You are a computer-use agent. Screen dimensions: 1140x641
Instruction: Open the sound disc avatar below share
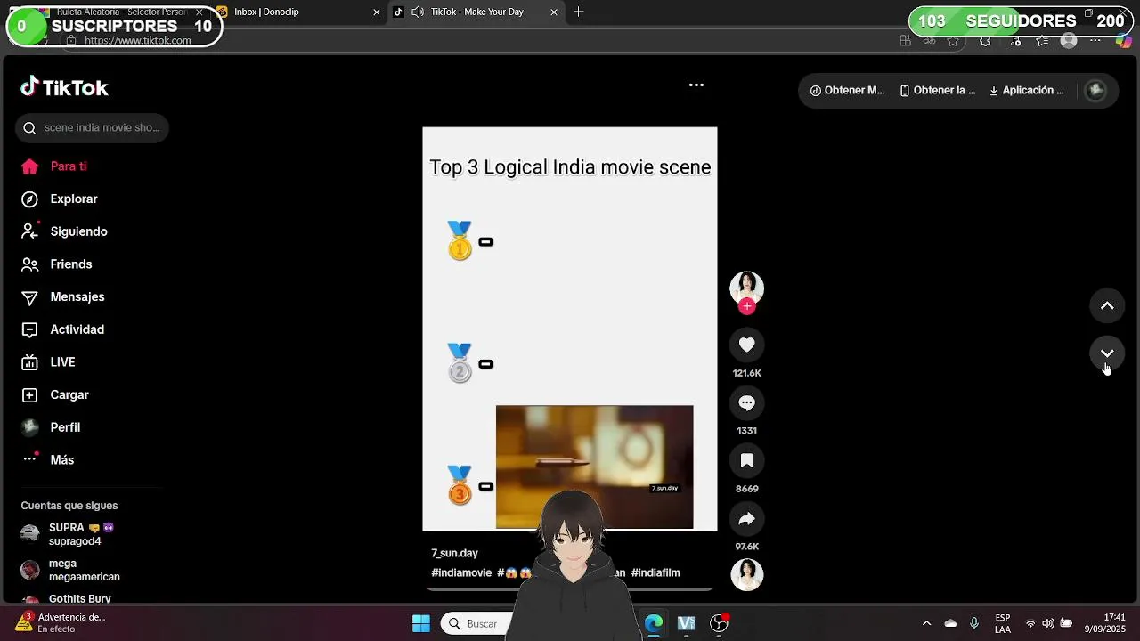[x=746, y=575]
